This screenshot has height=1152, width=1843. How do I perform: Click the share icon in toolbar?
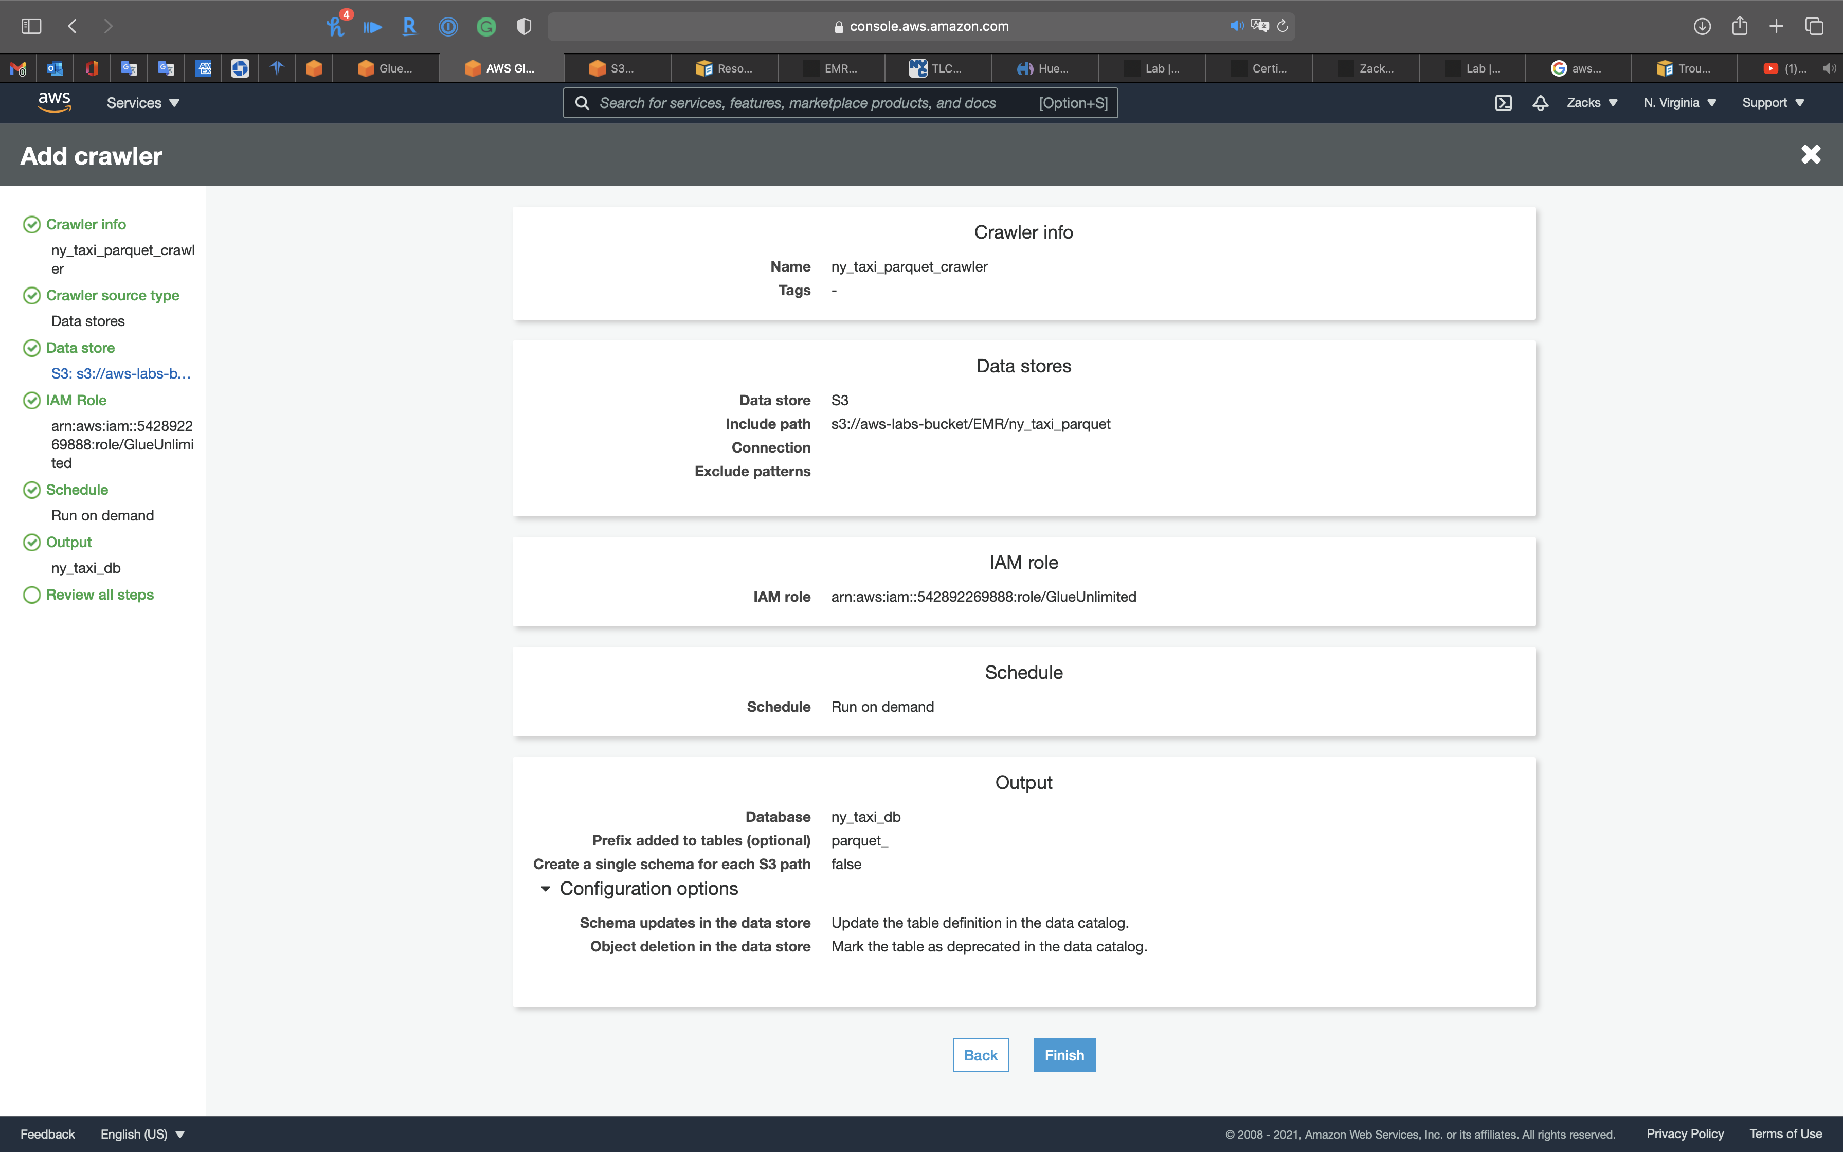[1740, 26]
